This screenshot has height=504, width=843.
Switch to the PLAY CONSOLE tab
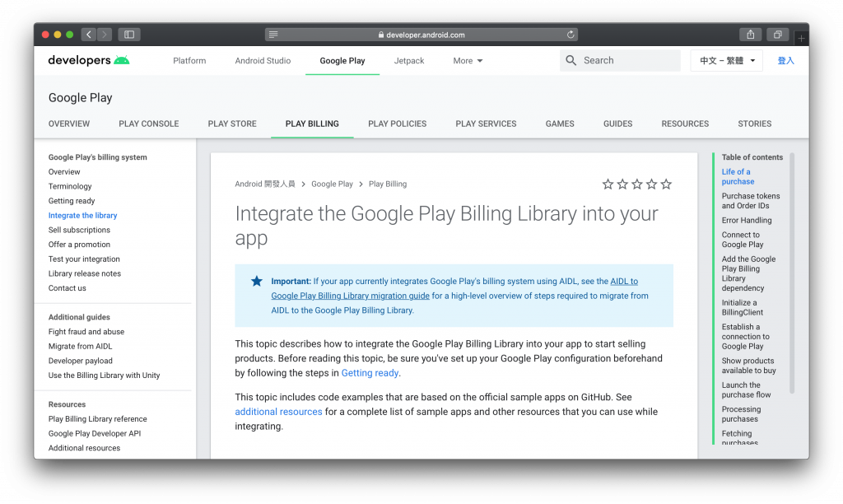click(149, 124)
